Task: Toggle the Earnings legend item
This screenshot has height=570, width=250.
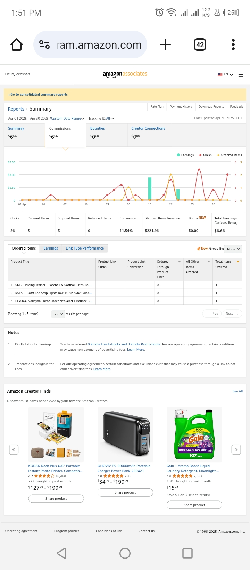Action: click(x=185, y=155)
